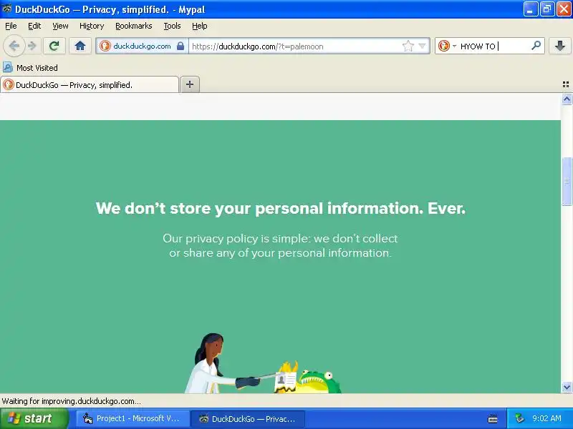The width and height of the screenshot is (573, 429).
Task: Minimize the Mypal browser window
Action: coord(531,9)
